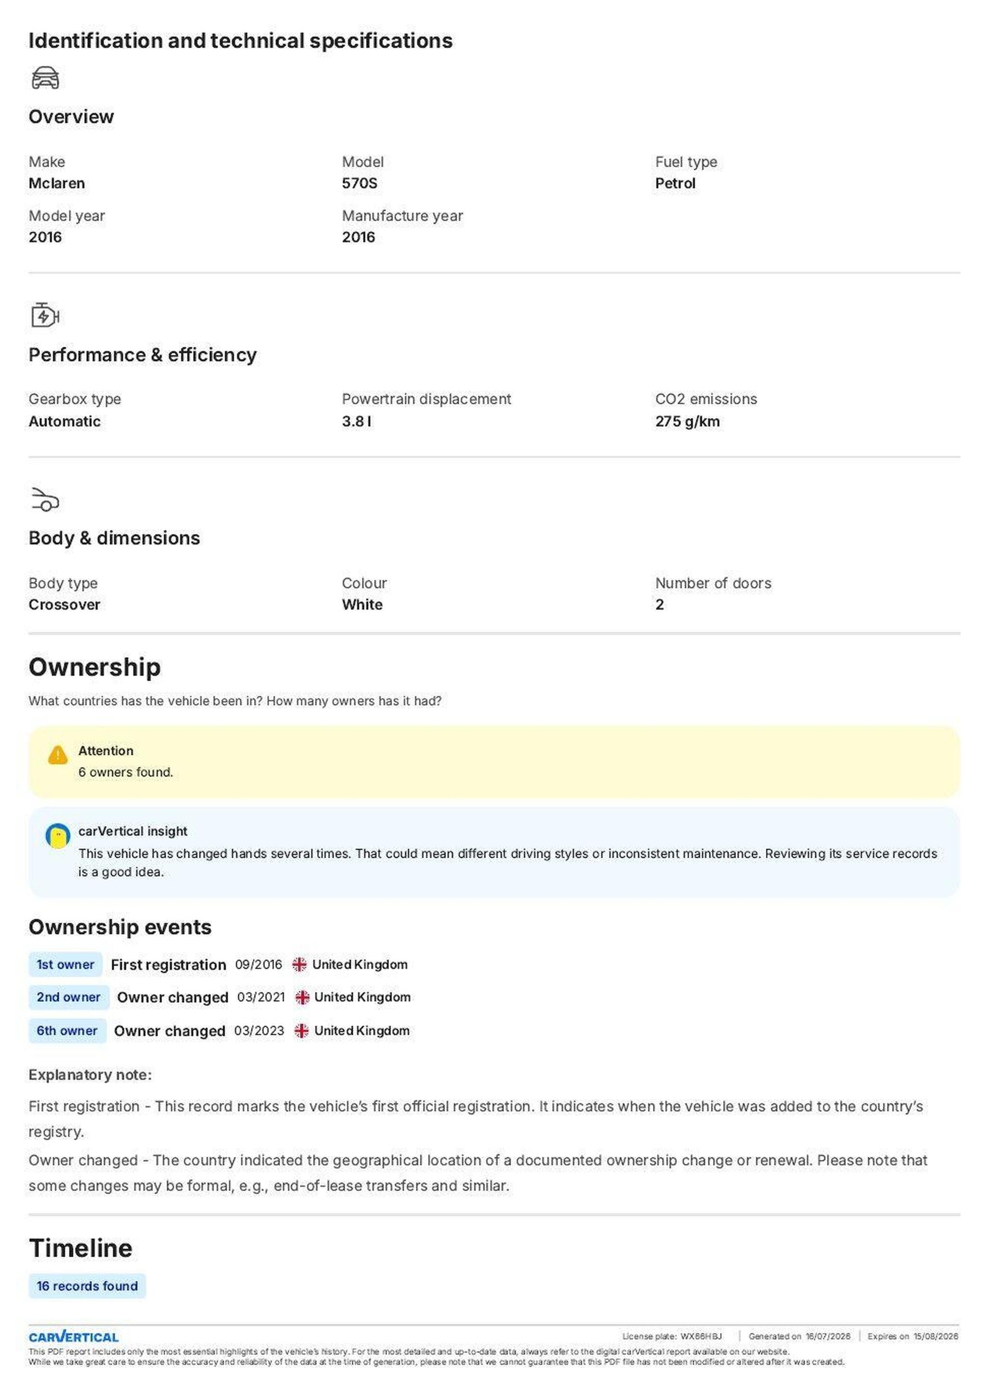This screenshot has width=986, height=1378.
Task: Click the 570S model value
Action: pos(360,184)
